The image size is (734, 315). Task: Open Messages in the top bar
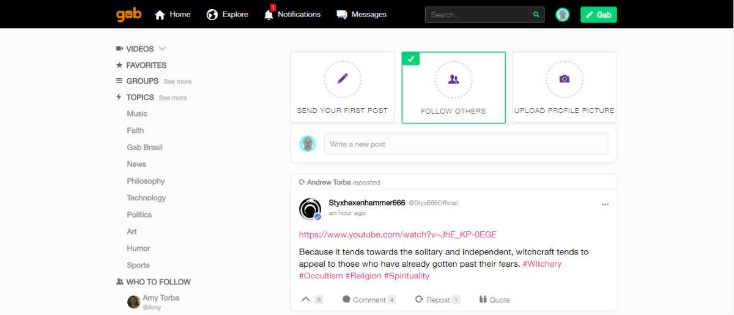[x=361, y=14]
